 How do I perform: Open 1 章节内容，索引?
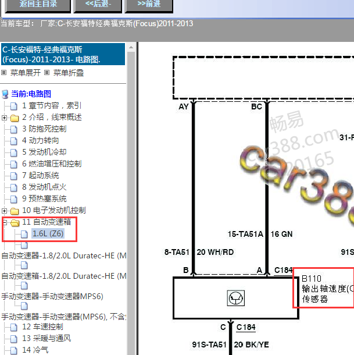click(51, 105)
